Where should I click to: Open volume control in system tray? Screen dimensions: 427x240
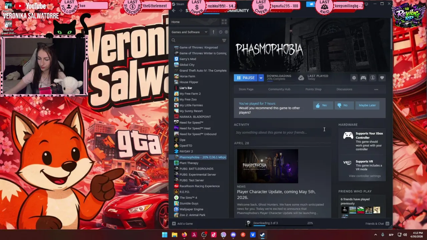[406, 235]
